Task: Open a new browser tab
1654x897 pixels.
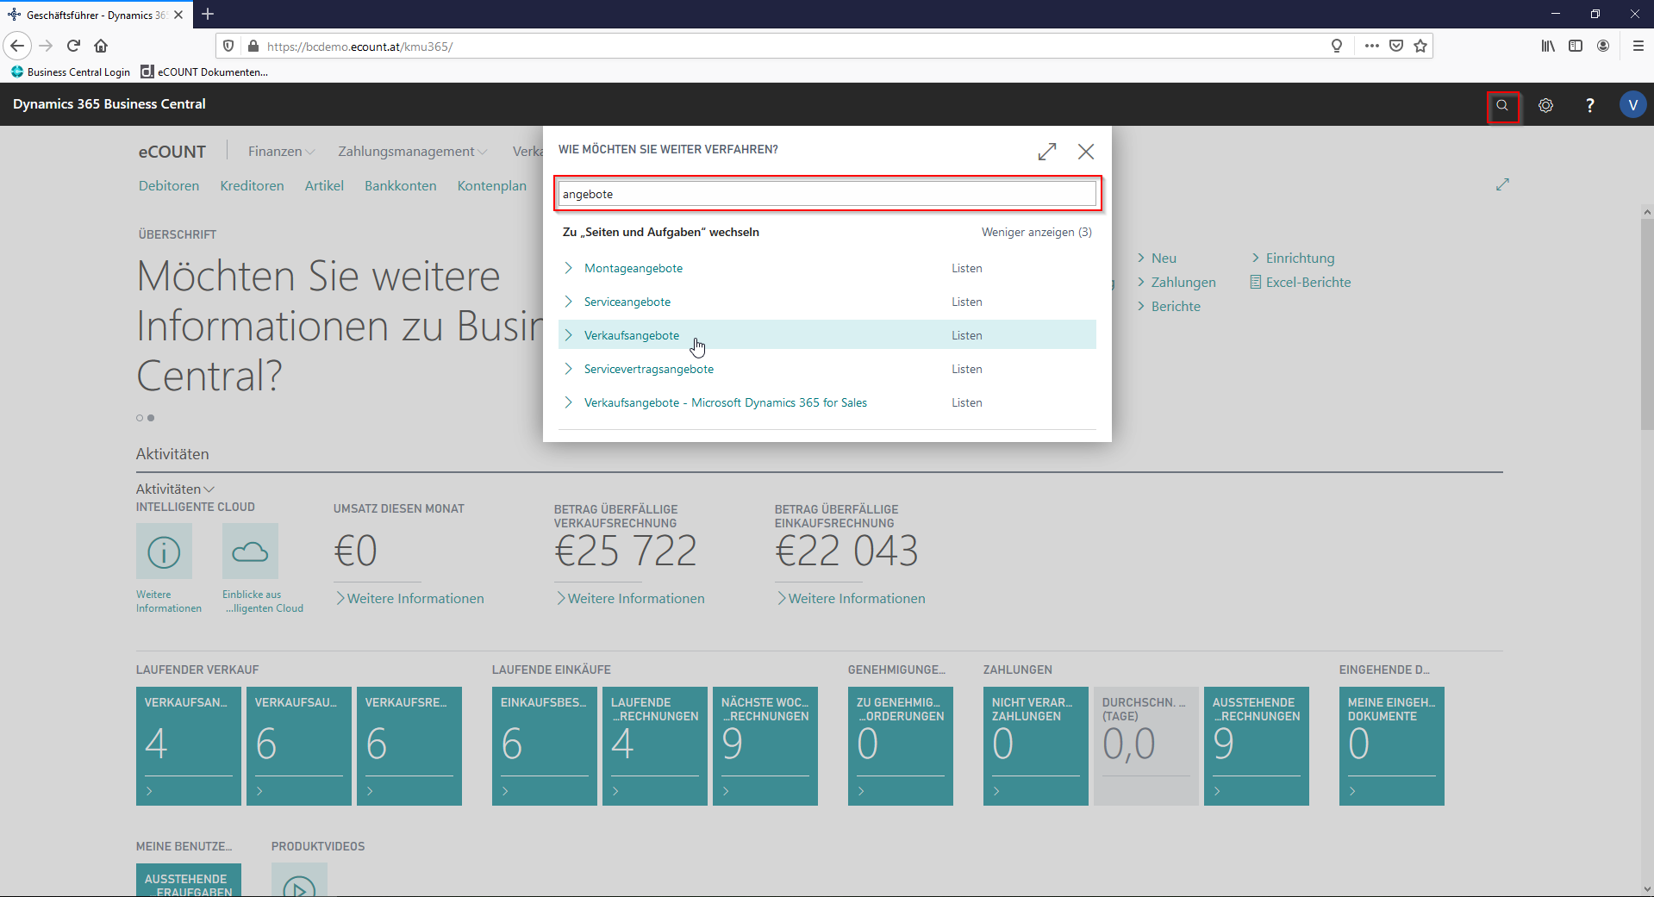Action: point(208,15)
